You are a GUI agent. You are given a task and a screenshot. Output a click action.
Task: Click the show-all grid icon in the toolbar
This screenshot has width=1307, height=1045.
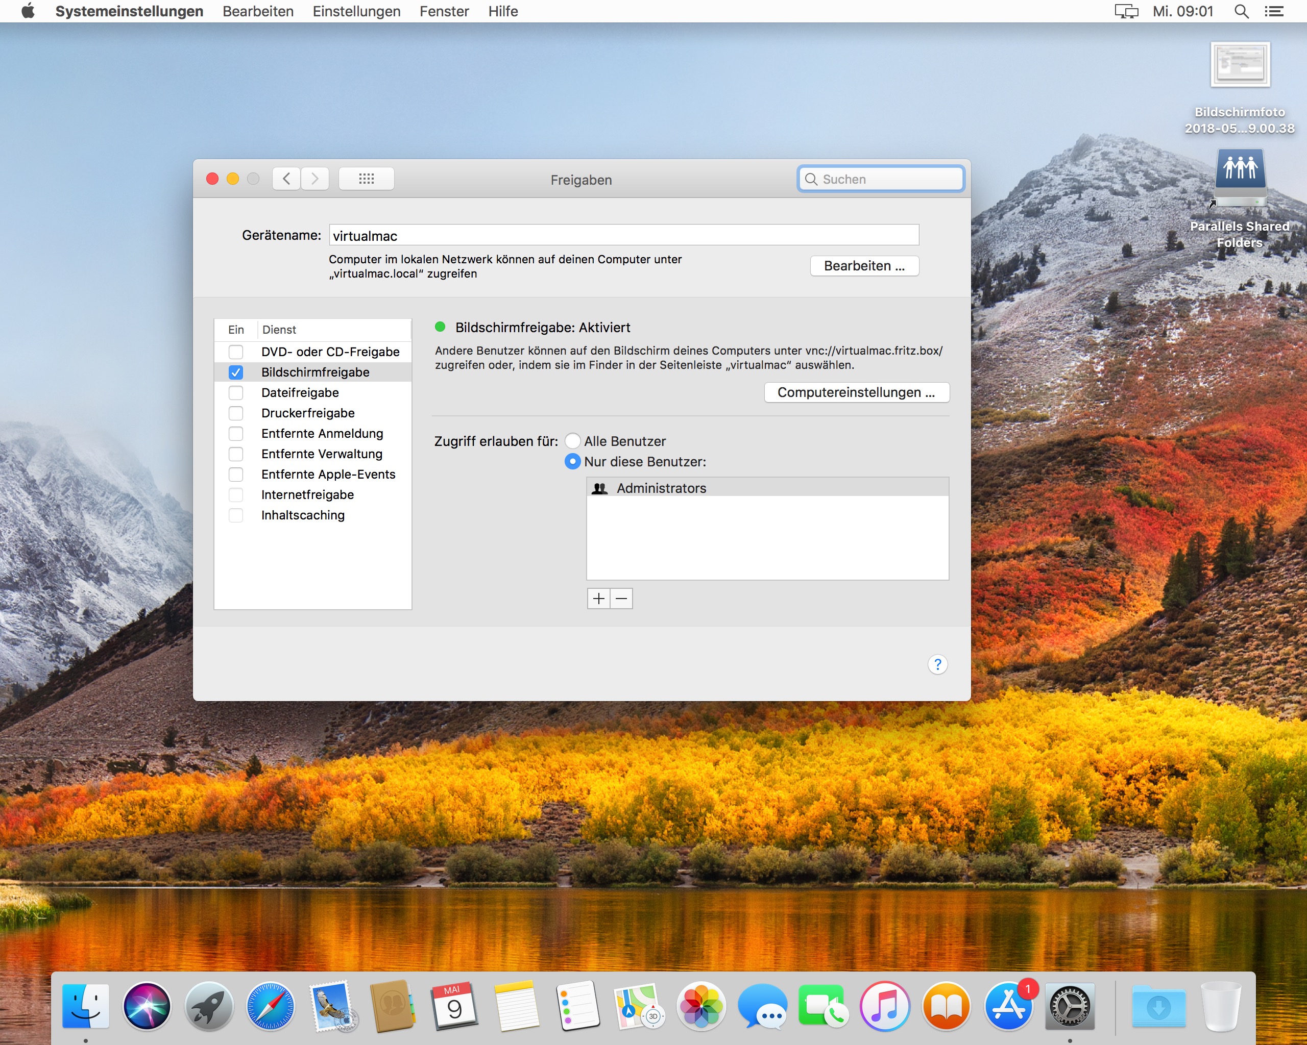click(366, 179)
